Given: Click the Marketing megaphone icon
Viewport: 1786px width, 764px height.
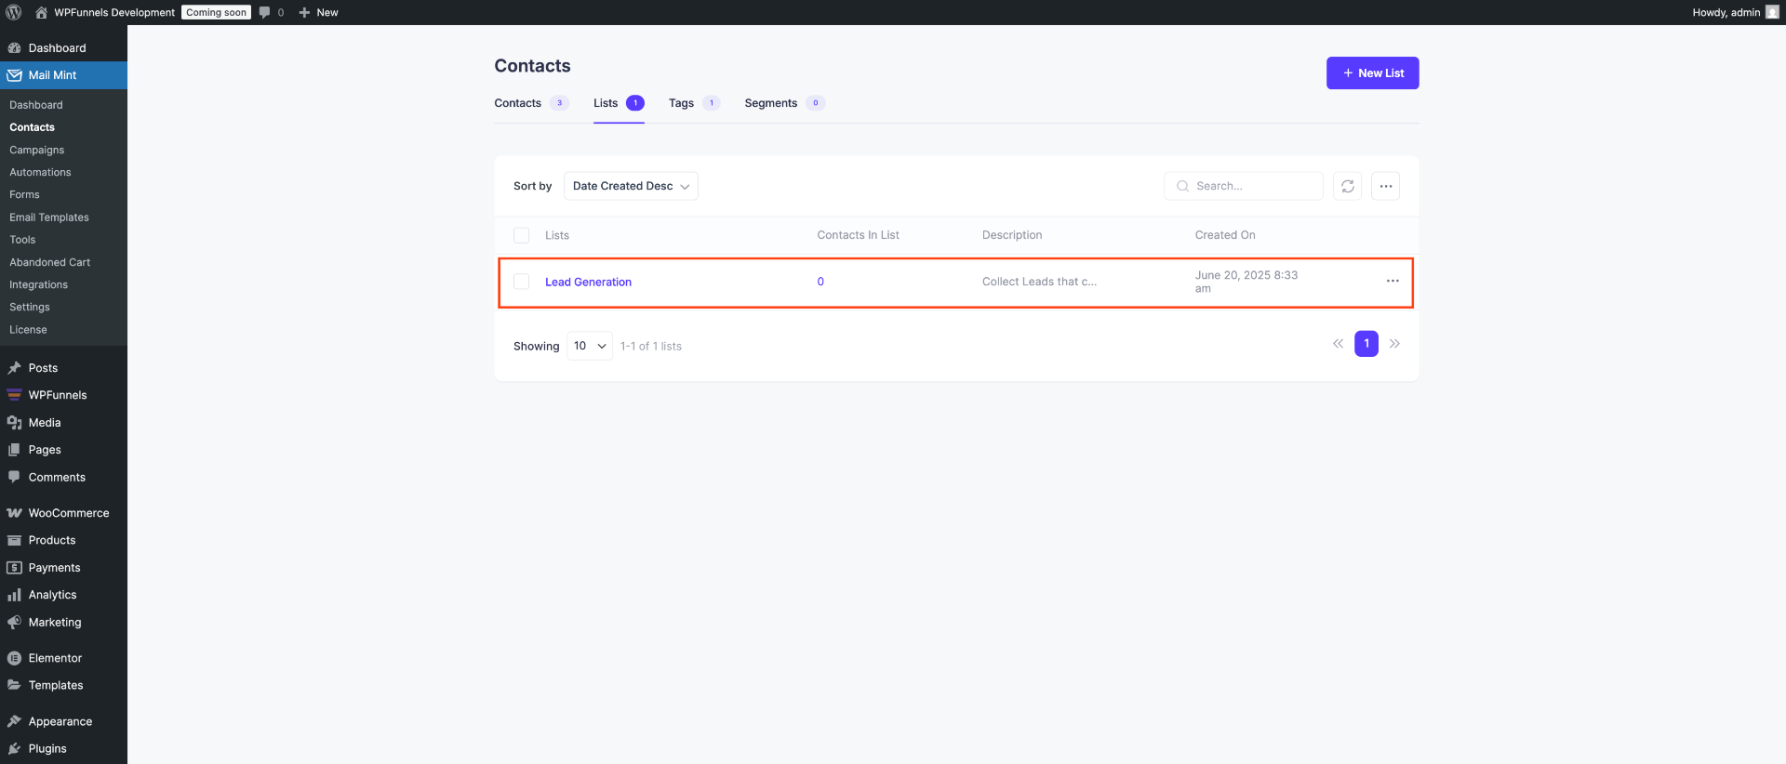Looking at the screenshot, I should pos(14,623).
